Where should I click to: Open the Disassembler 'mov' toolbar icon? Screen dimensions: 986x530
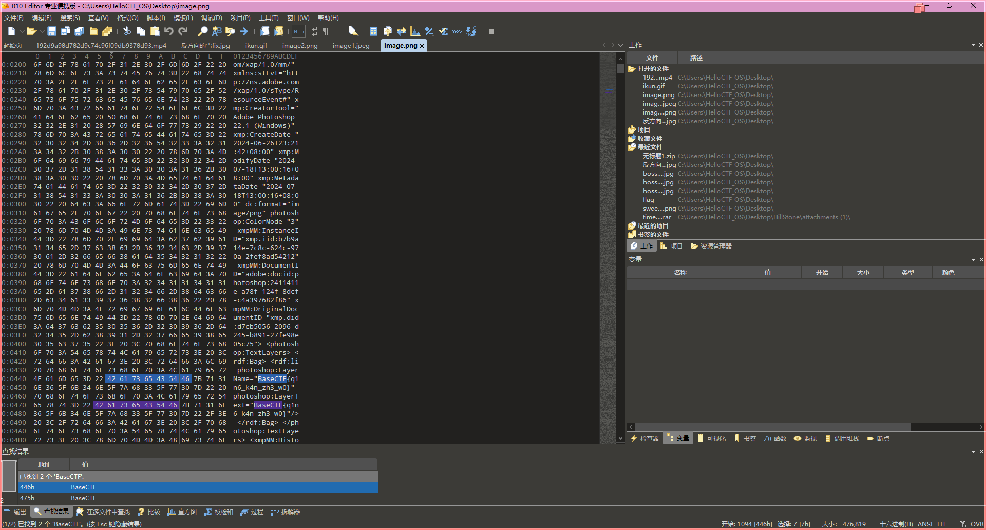pos(457,31)
